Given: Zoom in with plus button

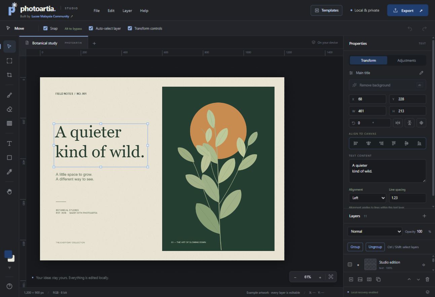Looking at the screenshot, I should point(320,277).
